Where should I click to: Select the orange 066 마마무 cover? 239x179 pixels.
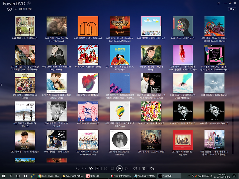coord(88,26)
